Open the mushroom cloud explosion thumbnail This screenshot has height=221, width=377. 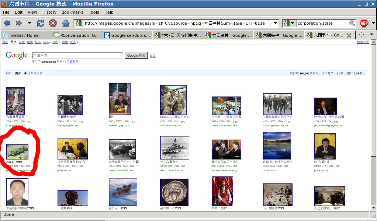pos(73,198)
